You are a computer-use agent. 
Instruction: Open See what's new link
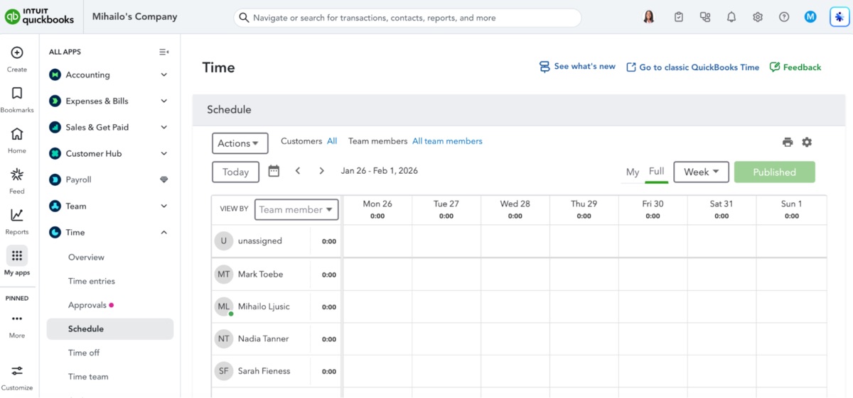pos(577,67)
